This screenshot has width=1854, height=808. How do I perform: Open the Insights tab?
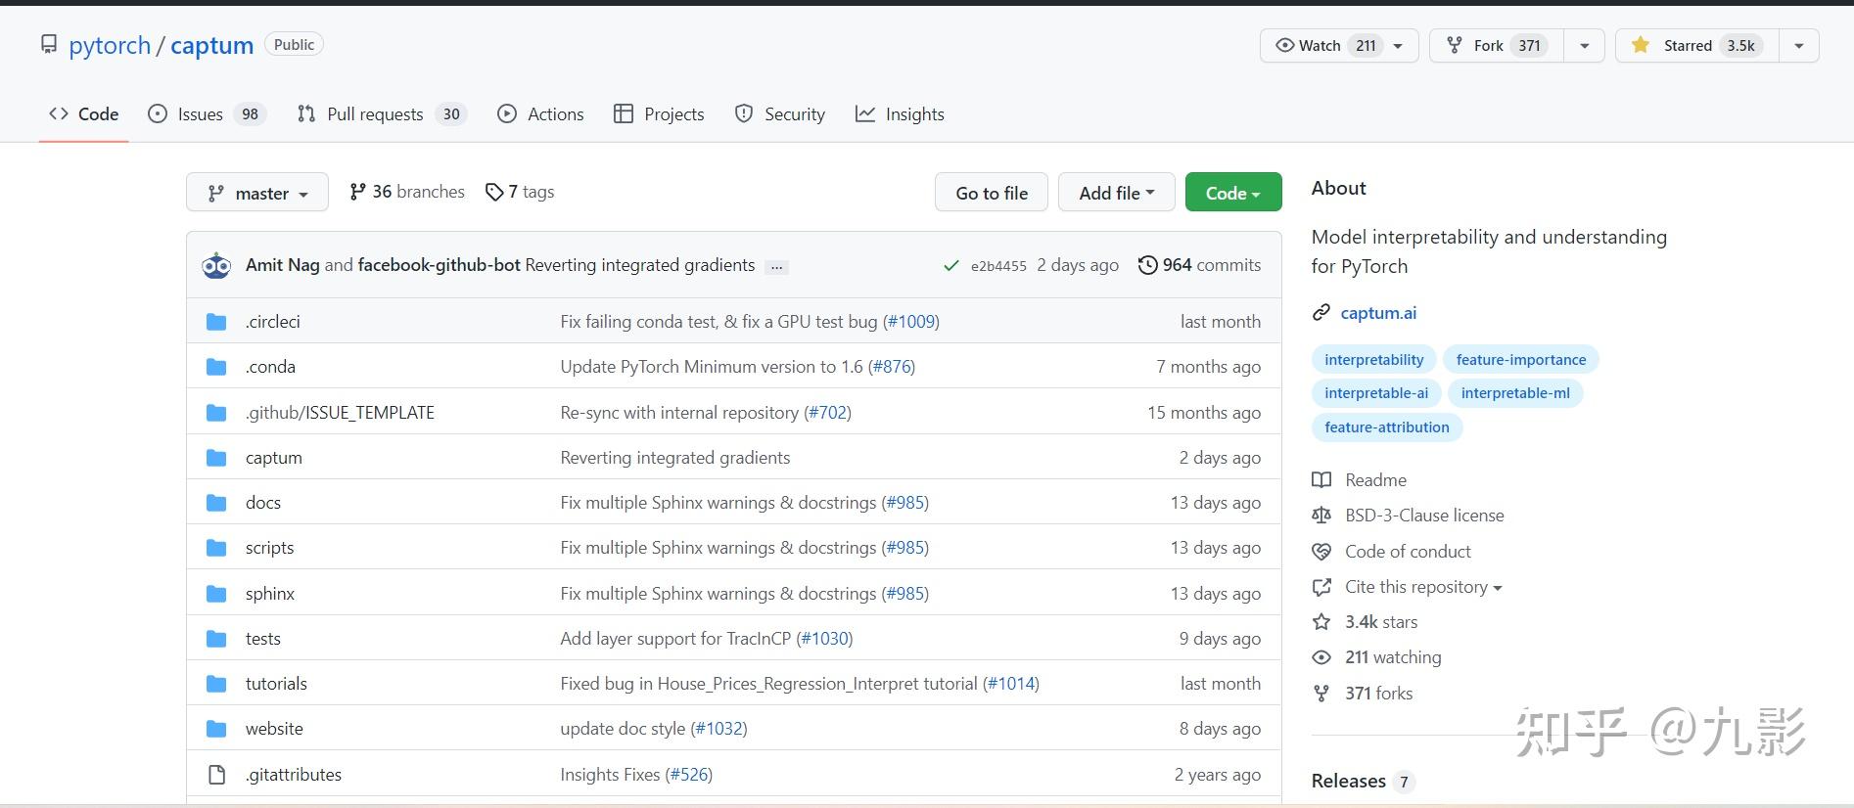[x=900, y=114]
